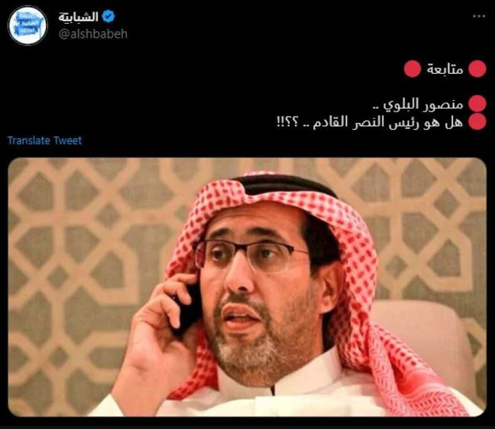Click the red circle left of متابعة

click(x=412, y=69)
